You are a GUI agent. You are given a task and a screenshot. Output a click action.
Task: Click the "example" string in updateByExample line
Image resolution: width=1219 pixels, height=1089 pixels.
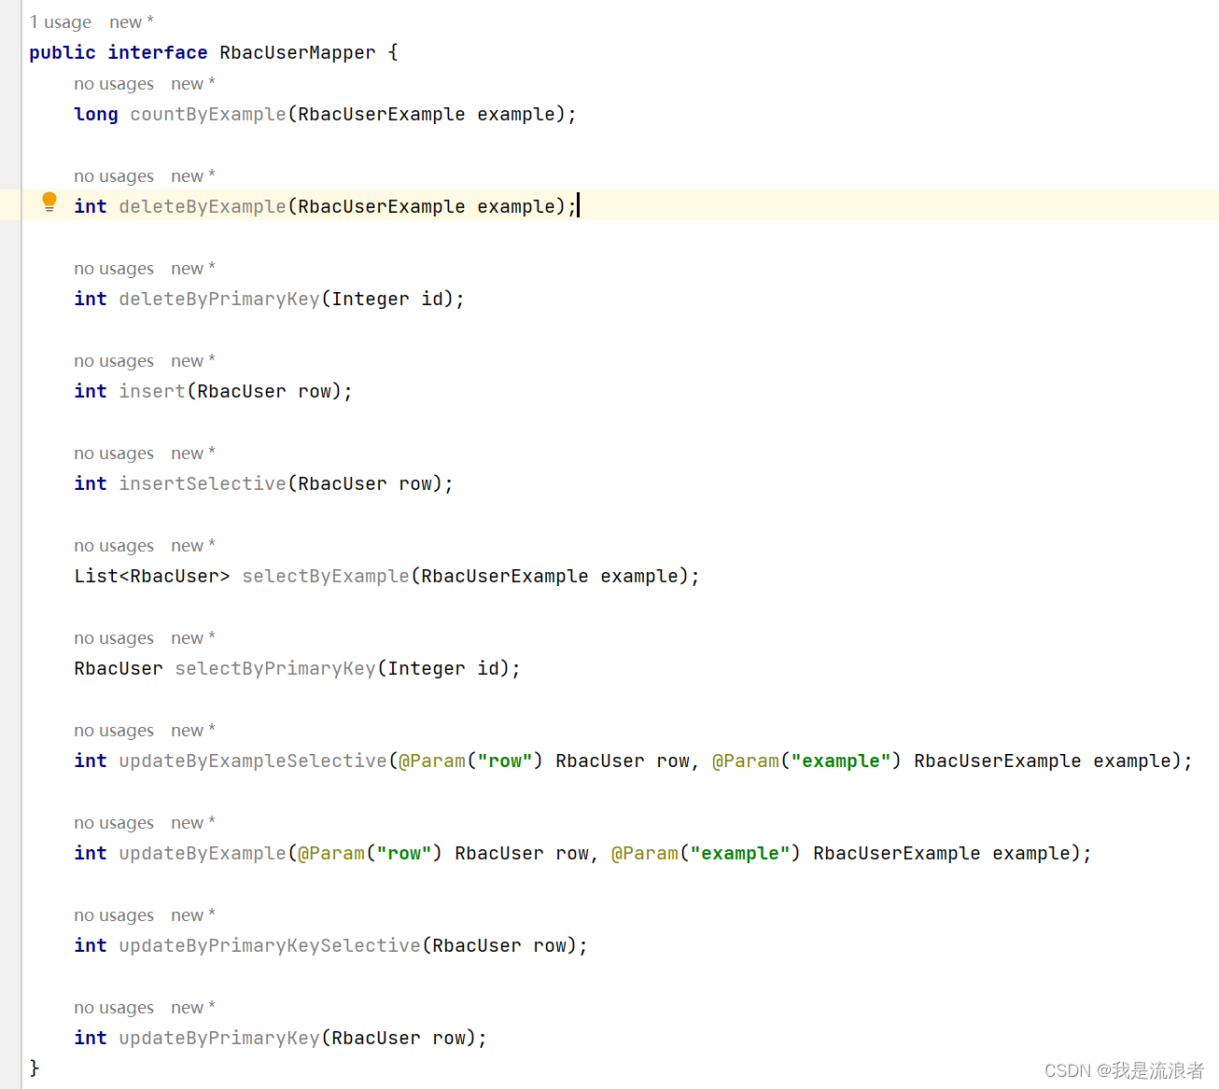[740, 853]
